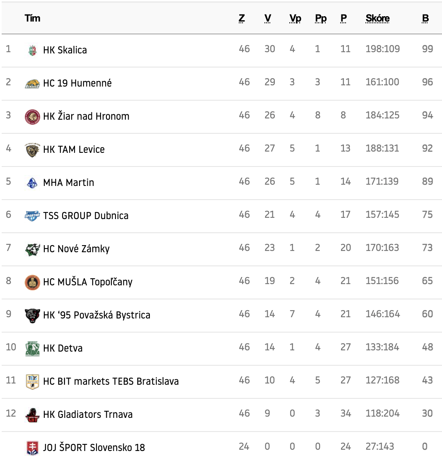Click the Z games column header
442x463 pixels.
tap(242, 19)
